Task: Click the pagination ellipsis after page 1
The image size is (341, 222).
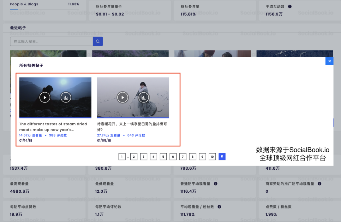Action: tap(128, 156)
